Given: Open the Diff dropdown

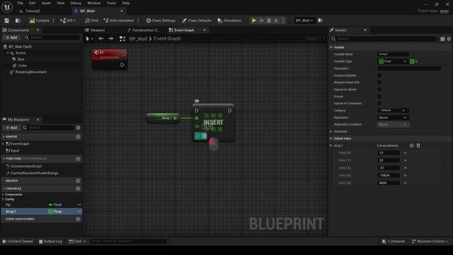Looking at the screenshot, I should coord(68,21).
